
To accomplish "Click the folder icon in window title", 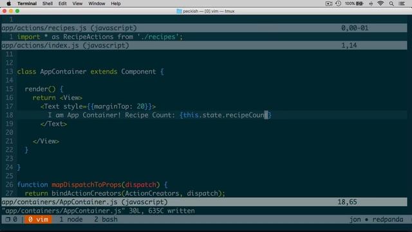I will 179,11.
